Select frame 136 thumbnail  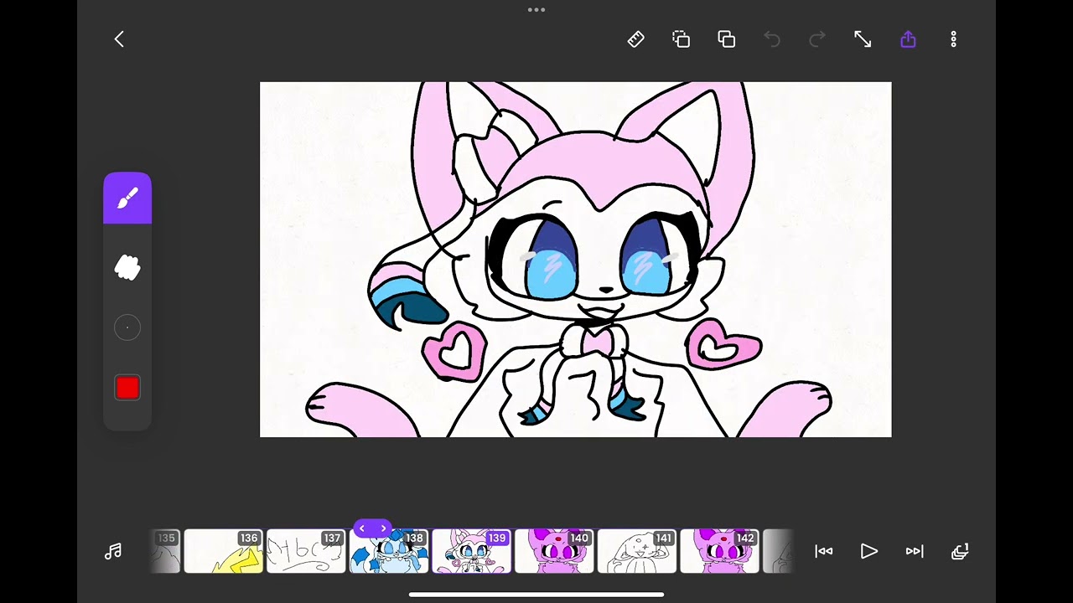(x=223, y=551)
